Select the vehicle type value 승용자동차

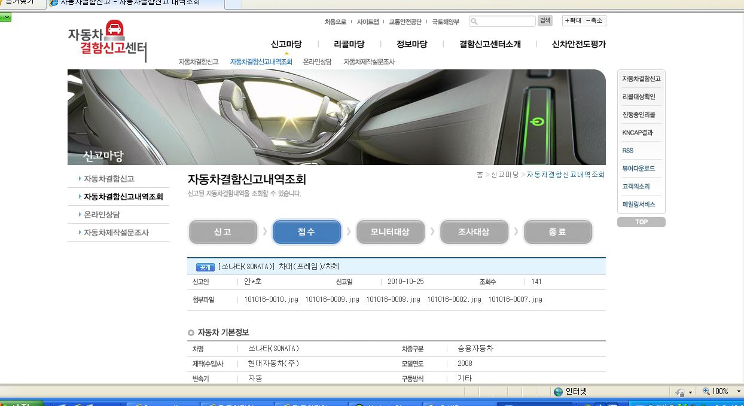(x=475, y=348)
